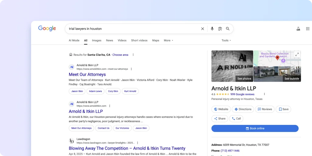This screenshot has width=312, height=156.
Task: Click the Our Victories sitelink chip
Action: (122, 128)
